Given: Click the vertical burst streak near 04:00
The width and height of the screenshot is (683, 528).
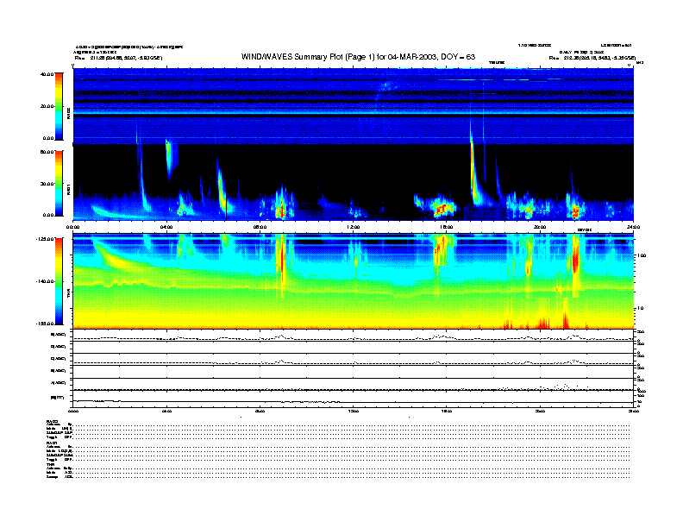Looking at the screenshot, I should coord(168,157).
